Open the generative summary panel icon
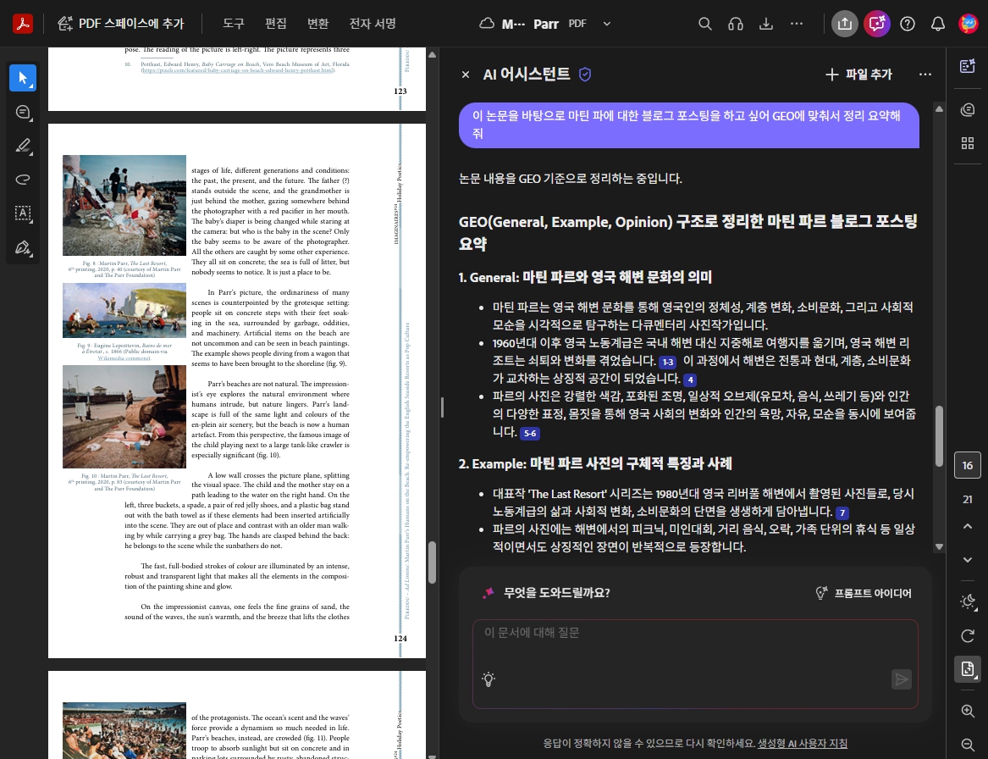The image size is (988, 759). click(x=968, y=66)
